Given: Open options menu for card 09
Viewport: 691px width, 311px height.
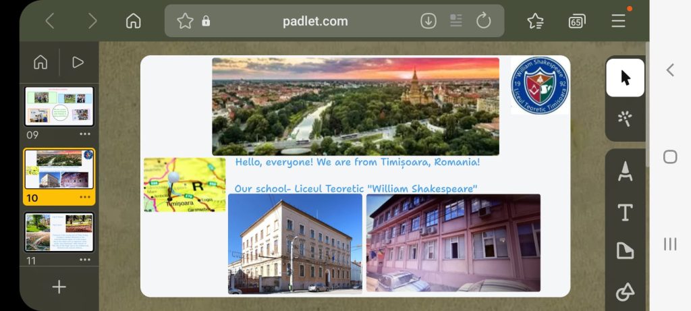Looking at the screenshot, I should click(85, 134).
